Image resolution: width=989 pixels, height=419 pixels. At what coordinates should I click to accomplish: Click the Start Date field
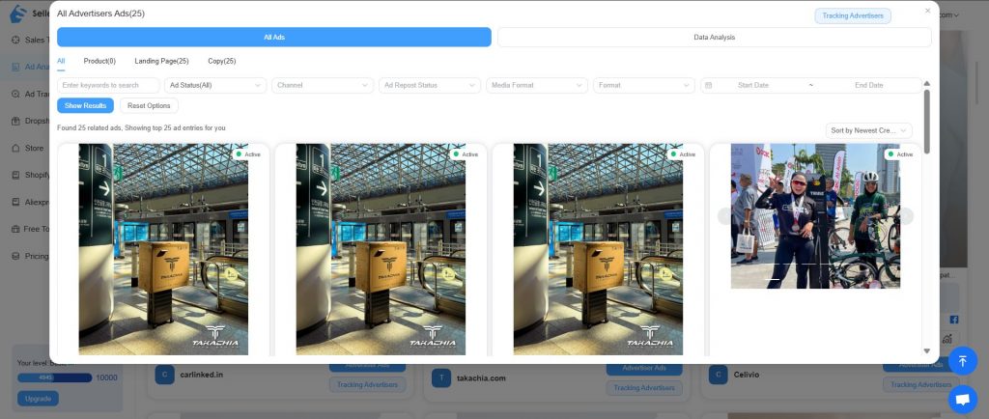click(x=753, y=85)
